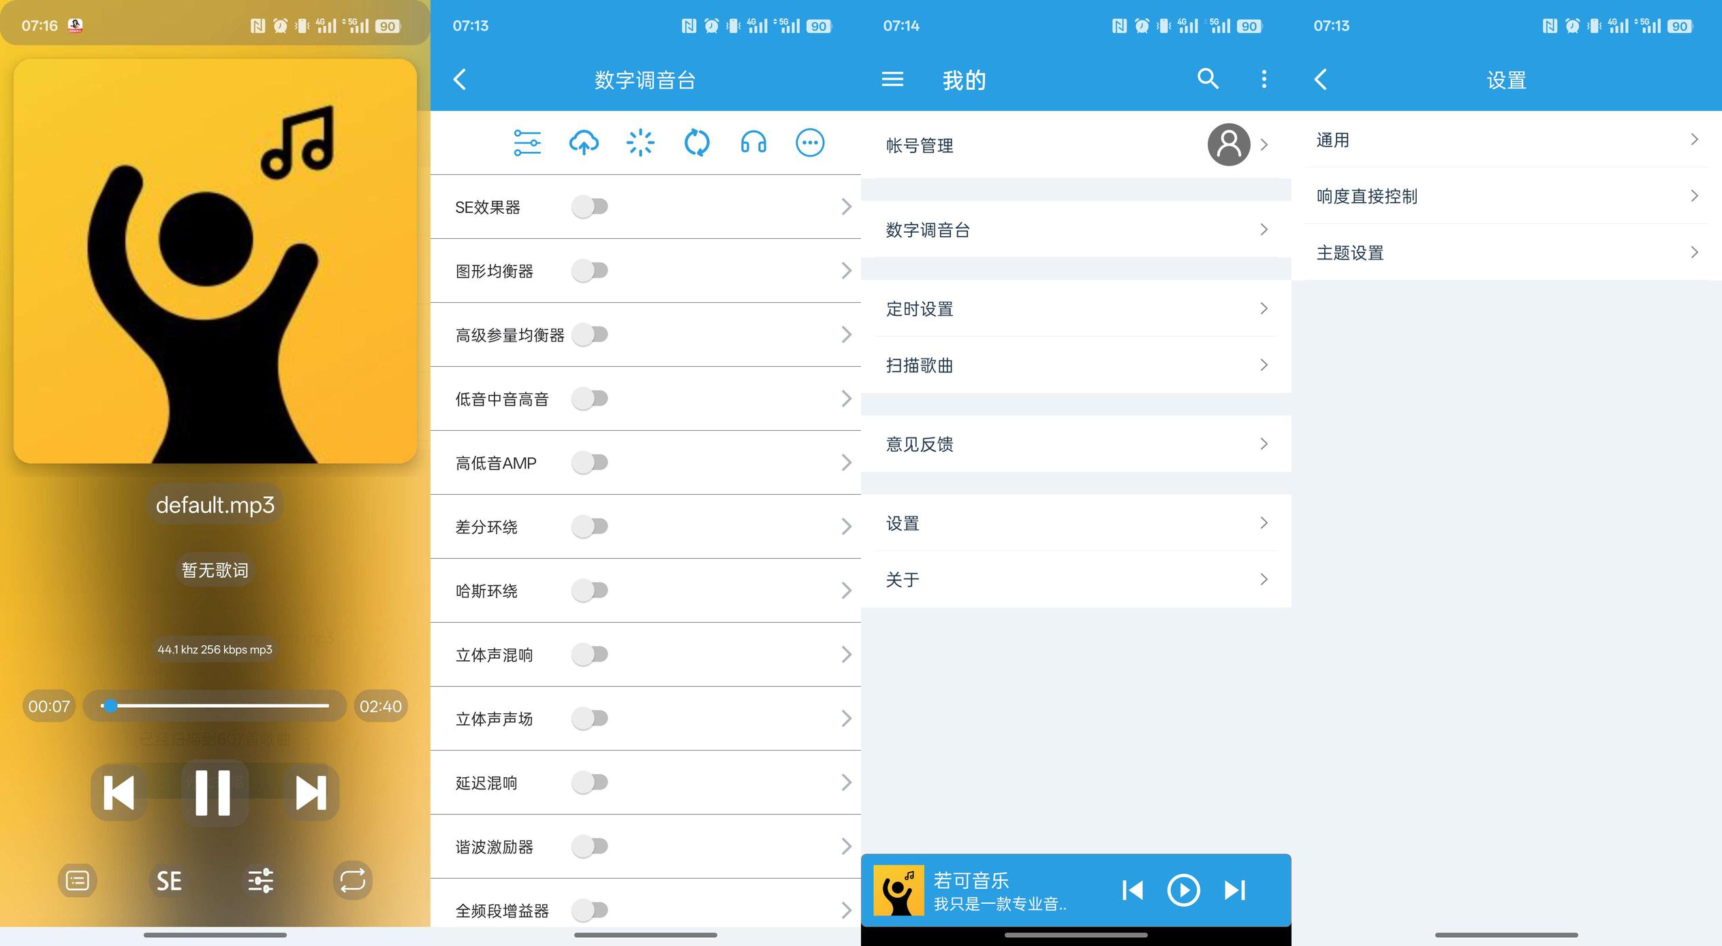Click the headphones icon in the mixer toolbar
The width and height of the screenshot is (1722, 946).
(753, 143)
